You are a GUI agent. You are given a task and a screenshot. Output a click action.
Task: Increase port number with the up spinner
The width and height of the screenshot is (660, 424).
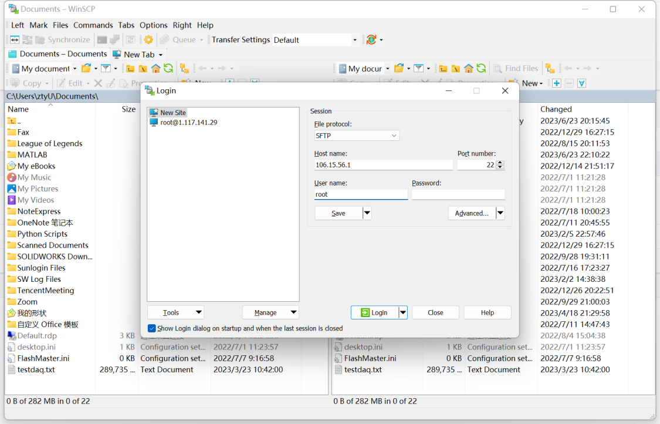coord(500,162)
